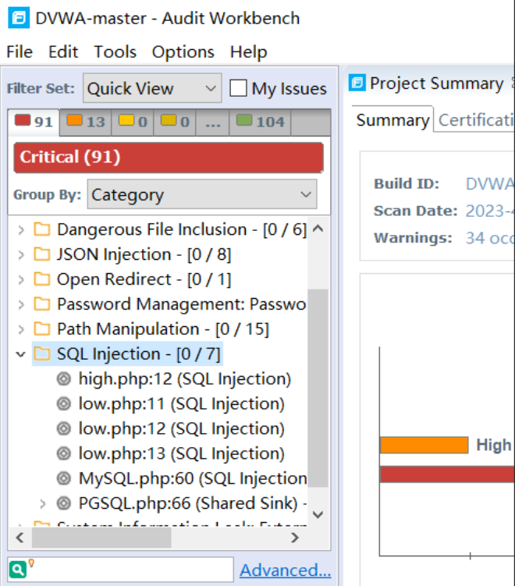Open the Filter Set Quick View dropdown
Screen dimensions: 515x586
(152, 89)
